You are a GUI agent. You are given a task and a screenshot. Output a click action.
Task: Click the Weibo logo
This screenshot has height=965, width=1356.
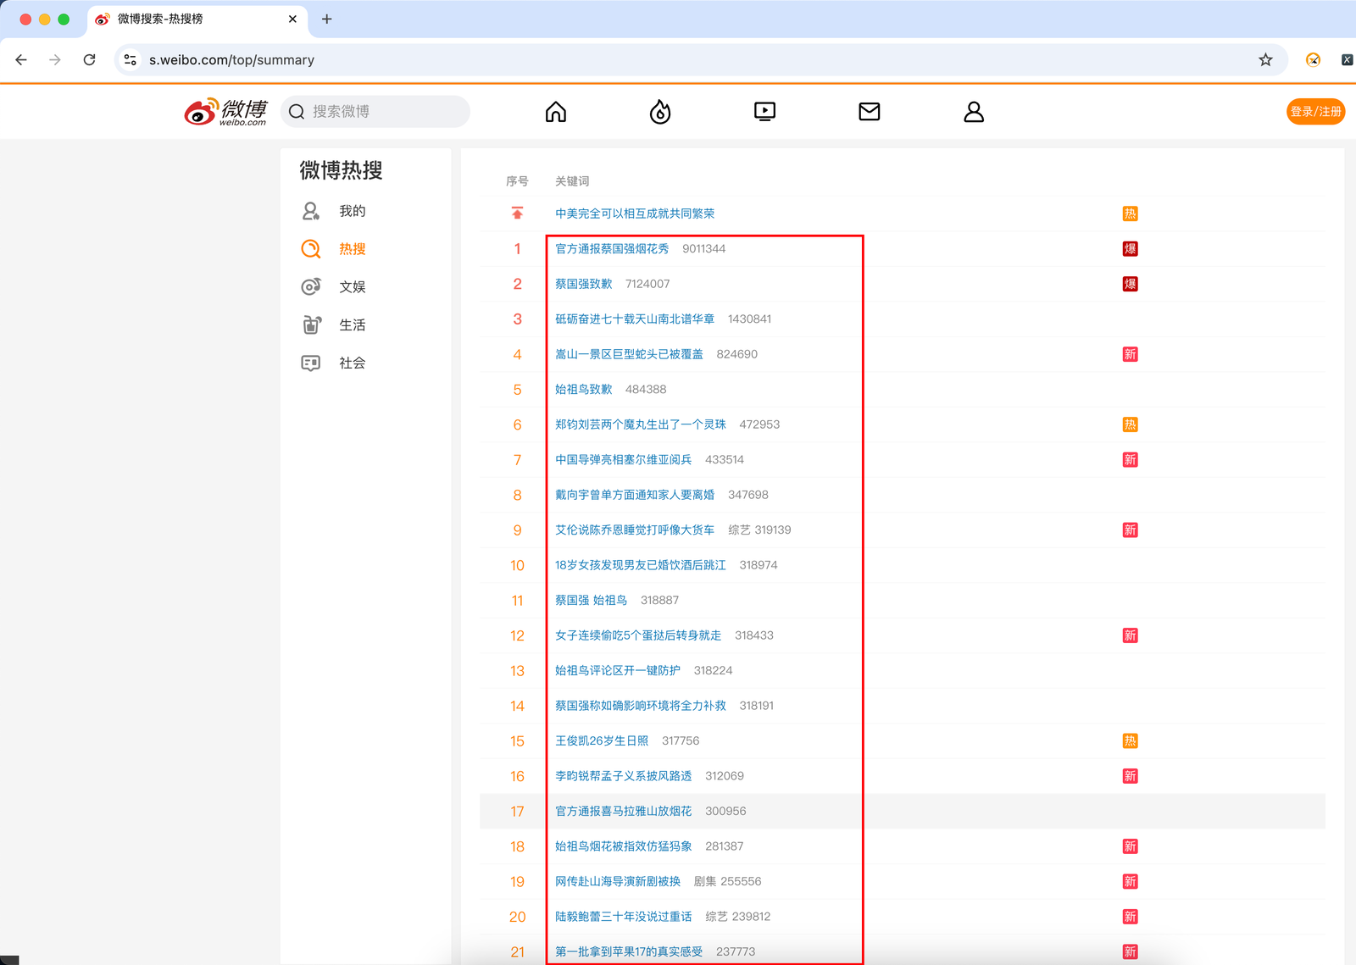225,112
